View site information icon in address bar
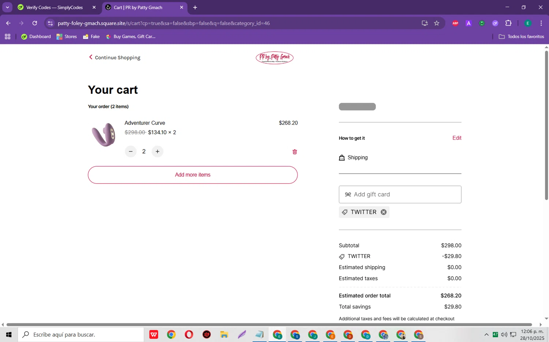Viewport: 549px width, 342px height. (x=51, y=23)
